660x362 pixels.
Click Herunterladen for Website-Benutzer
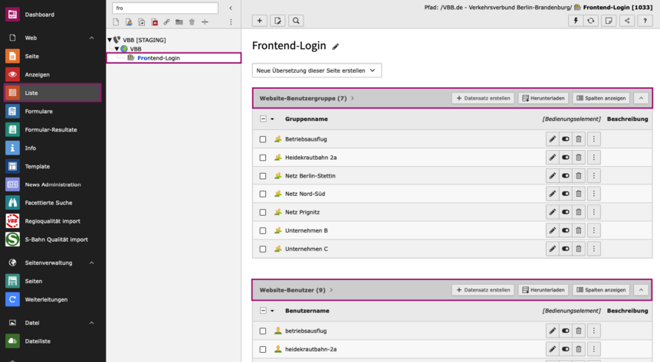(543, 290)
